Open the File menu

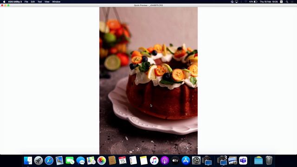click(26, 2)
